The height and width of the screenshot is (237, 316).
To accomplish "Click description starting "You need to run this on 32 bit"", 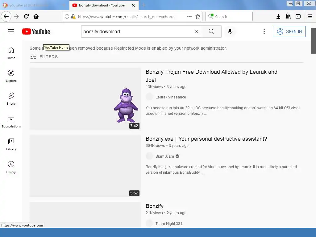I will click(x=223, y=111).
